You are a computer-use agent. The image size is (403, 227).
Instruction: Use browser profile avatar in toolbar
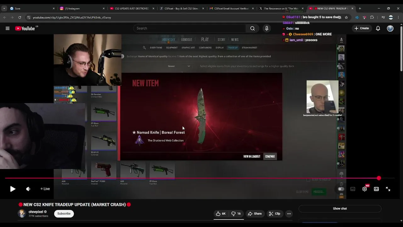click(x=391, y=18)
